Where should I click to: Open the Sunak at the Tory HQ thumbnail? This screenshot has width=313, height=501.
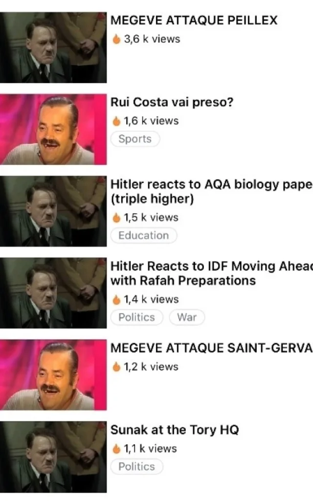[53, 457]
